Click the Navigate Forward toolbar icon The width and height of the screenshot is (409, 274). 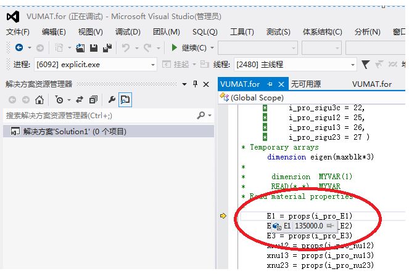[40, 48]
